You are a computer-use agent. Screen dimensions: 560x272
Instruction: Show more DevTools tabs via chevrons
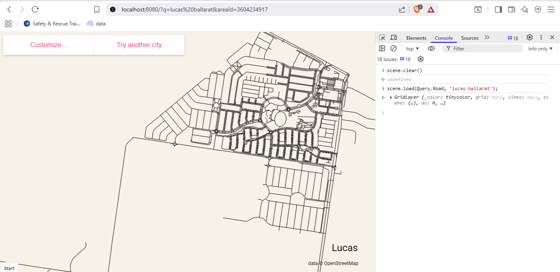[x=487, y=38]
